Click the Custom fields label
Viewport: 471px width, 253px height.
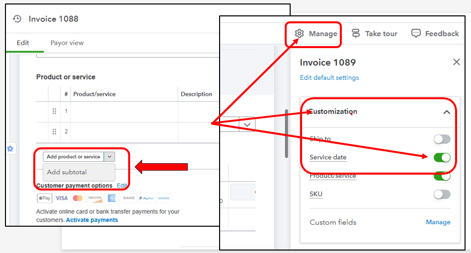coord(333,222)
